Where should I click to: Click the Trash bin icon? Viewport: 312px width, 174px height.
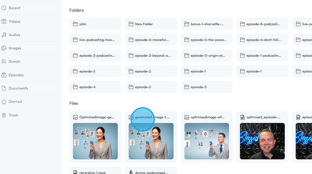4,115
